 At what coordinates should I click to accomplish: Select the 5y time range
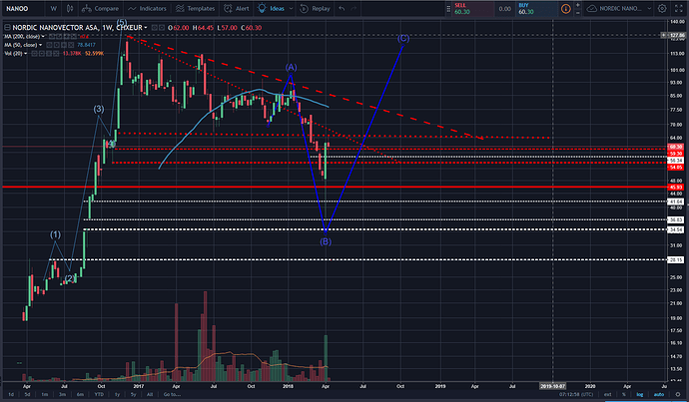pos(133,394)
